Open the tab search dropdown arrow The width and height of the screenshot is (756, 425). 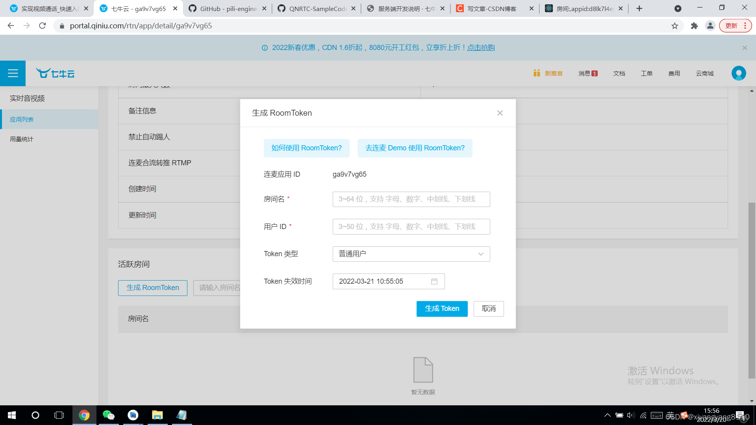[678, 8]
